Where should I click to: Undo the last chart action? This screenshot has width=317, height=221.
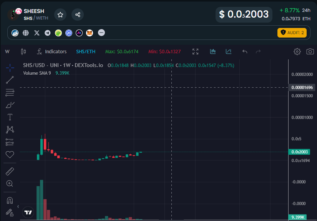click(245, 52)
